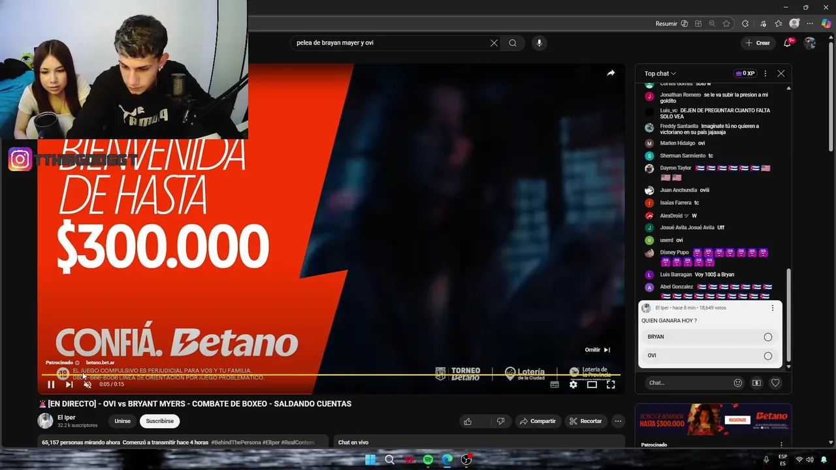Open Super Chat dollar icon

[757, 383]
